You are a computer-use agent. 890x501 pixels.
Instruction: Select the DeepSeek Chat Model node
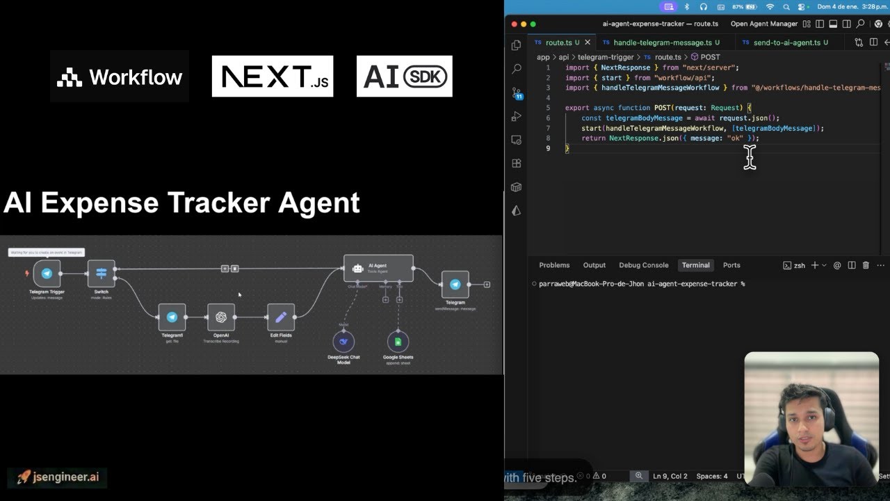[x=343, y=342]
